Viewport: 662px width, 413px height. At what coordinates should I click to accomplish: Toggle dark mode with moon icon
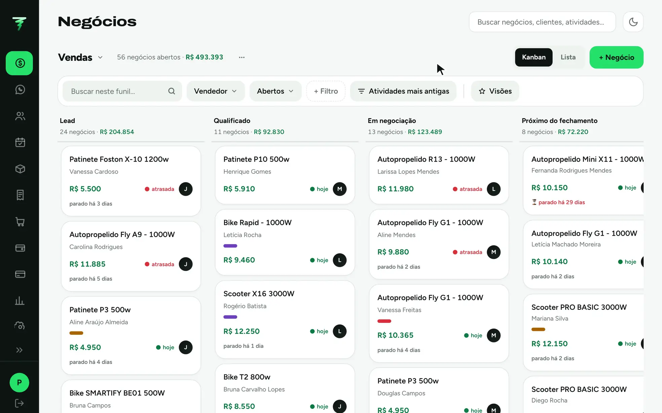pos(633,22)
